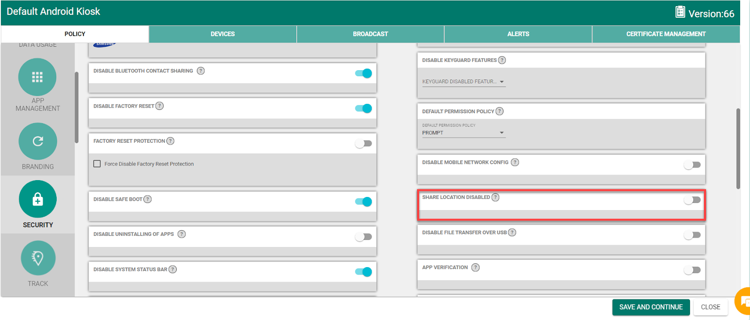The width and height of the screenshot is (750, 320).
Task: Turn off Disable System Status Bar toggle
Action: (x=364, y=272)
